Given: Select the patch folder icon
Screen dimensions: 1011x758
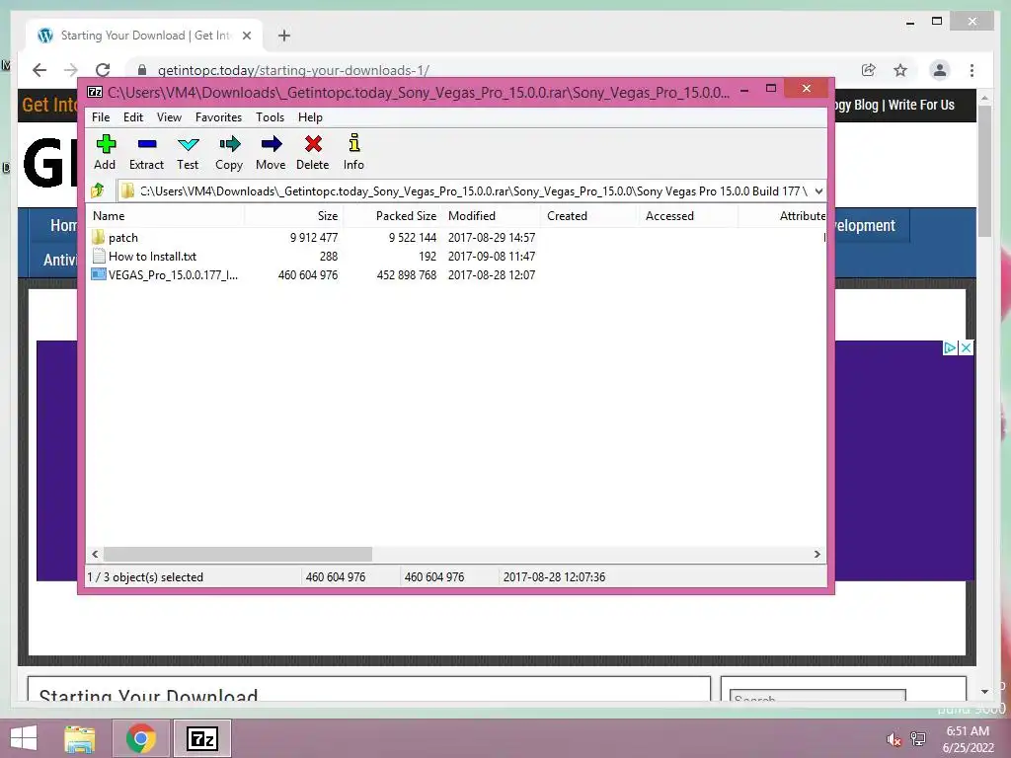Looking at the screenshot, I should point(98,237).
